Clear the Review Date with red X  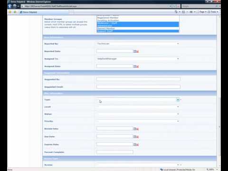(x=138, y=129)
